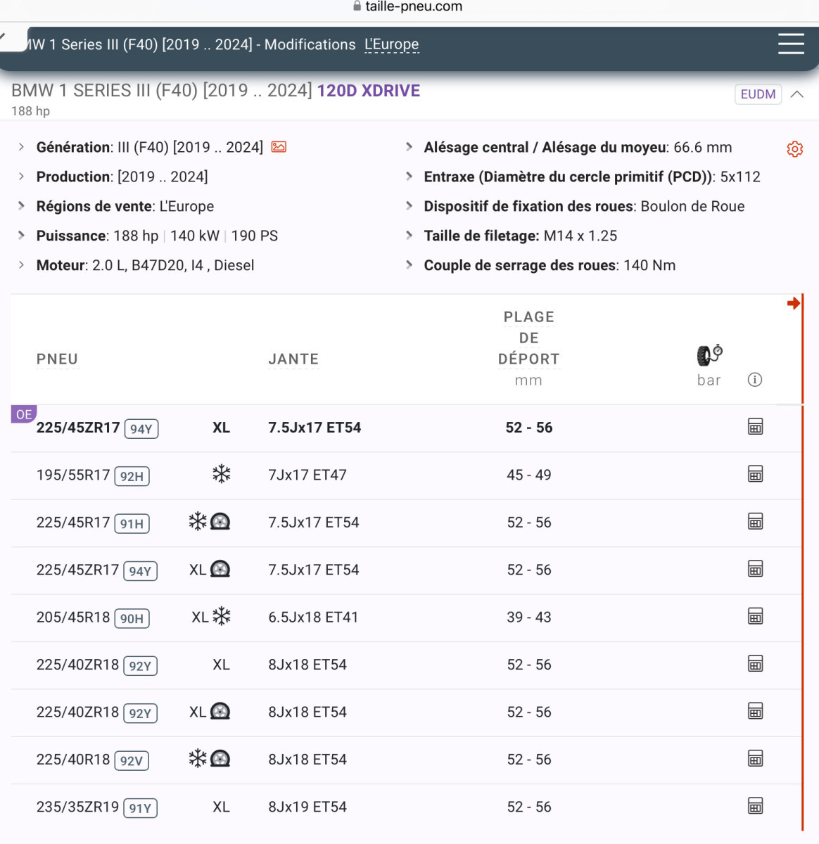Select the 39 - 43 offset range
819x844 pixels.
[529, 617]
